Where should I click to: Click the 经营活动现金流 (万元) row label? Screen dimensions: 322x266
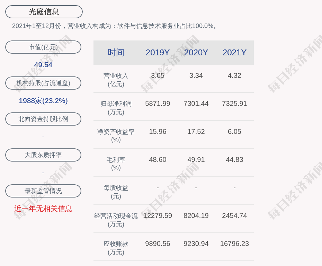click(116, 220)
